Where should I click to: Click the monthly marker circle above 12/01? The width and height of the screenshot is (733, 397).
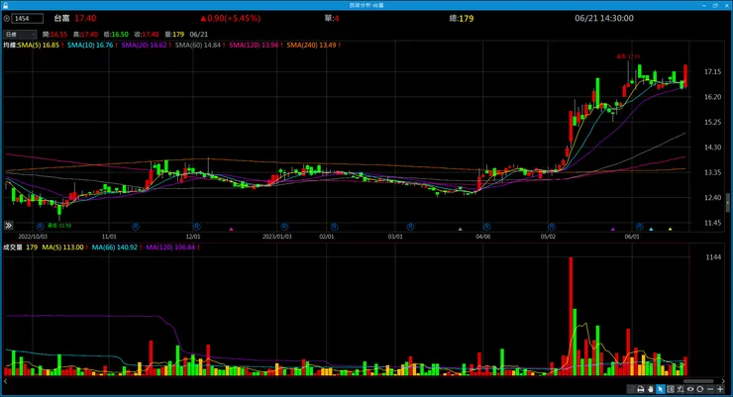click(197, 227)
